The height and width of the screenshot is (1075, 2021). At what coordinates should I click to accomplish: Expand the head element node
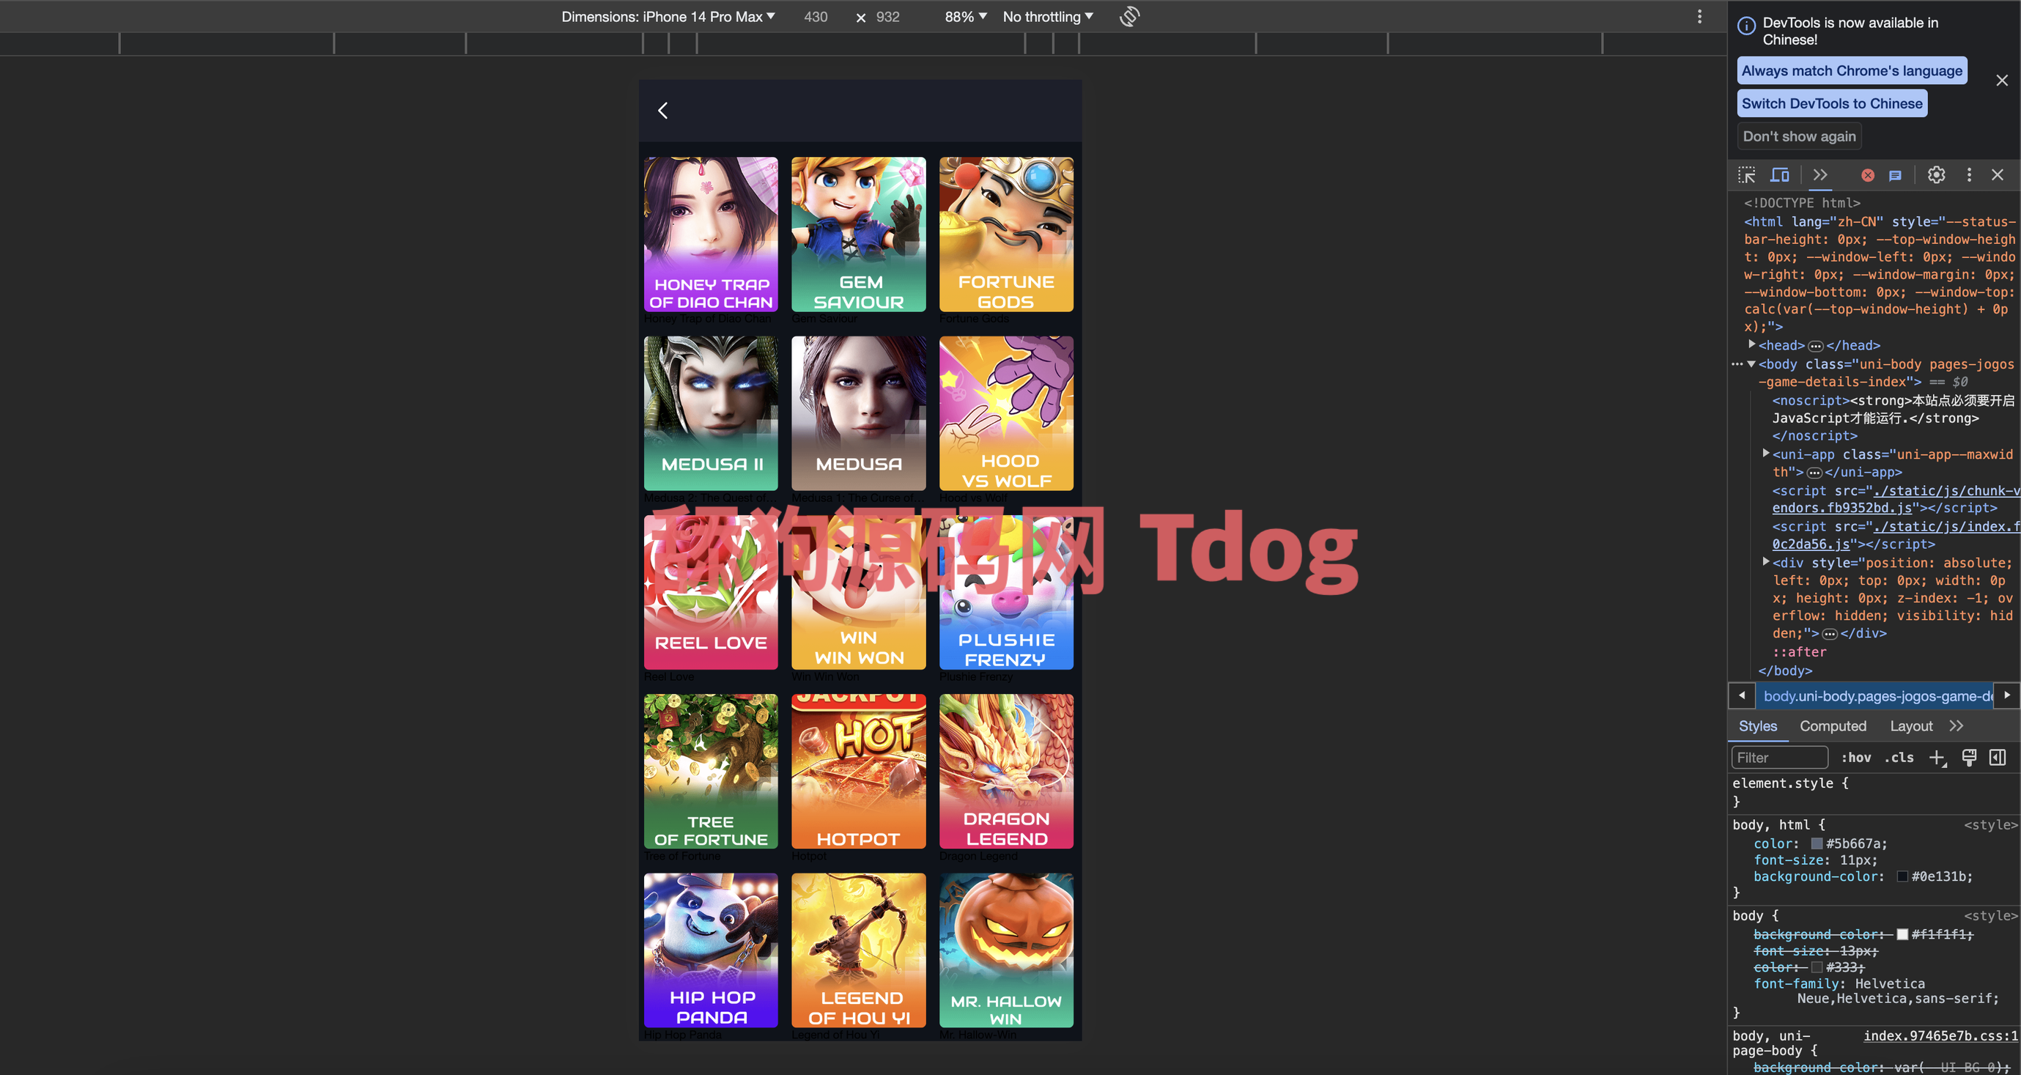click(x=1752, y=344)
